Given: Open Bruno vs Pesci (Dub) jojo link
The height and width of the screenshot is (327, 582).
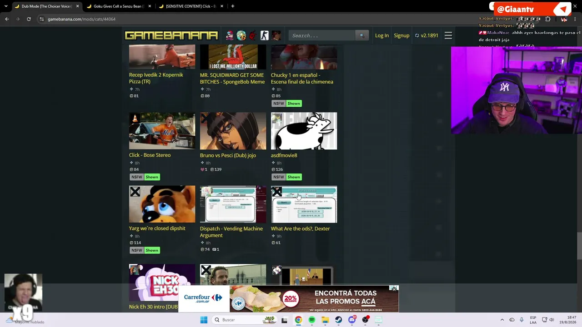Looking at the screenshot, I should tap(228, 155).
